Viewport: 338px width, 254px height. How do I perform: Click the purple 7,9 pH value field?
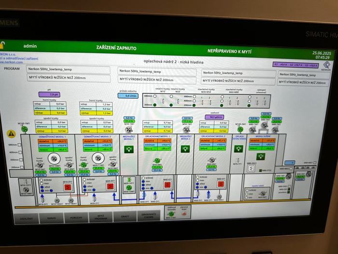coord(54,94)
